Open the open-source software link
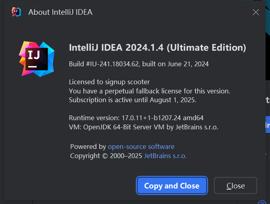 [x=141, y=147]
